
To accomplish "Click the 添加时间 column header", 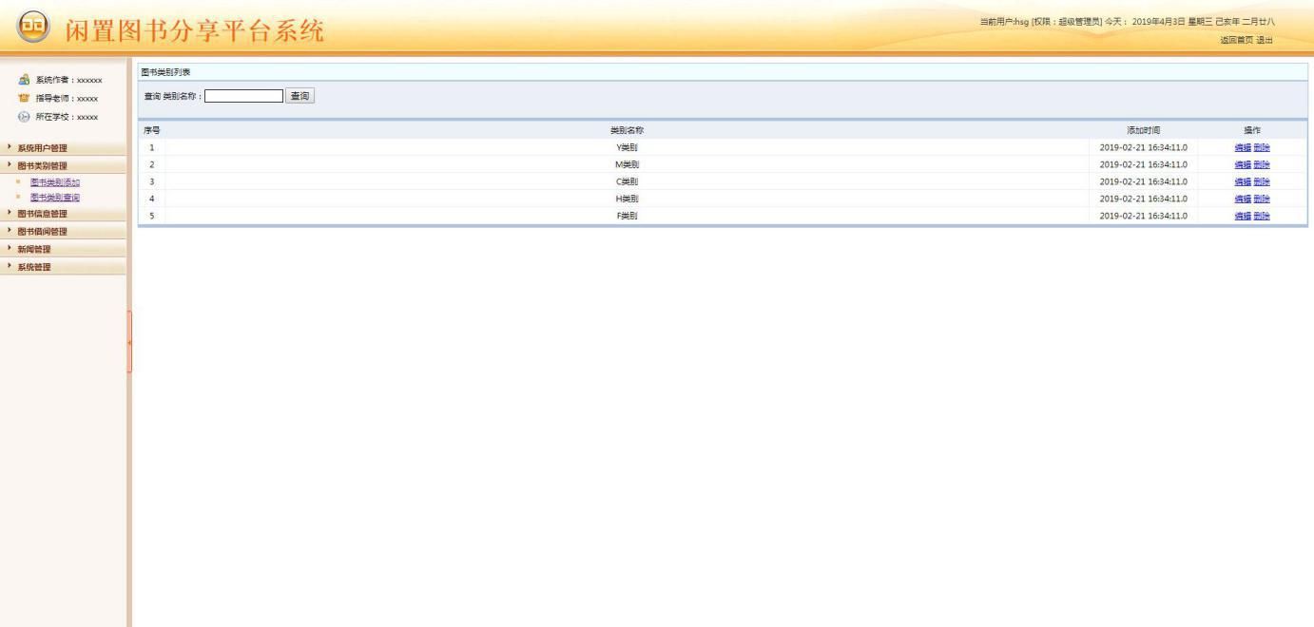I will click(x=1143, y=130).
